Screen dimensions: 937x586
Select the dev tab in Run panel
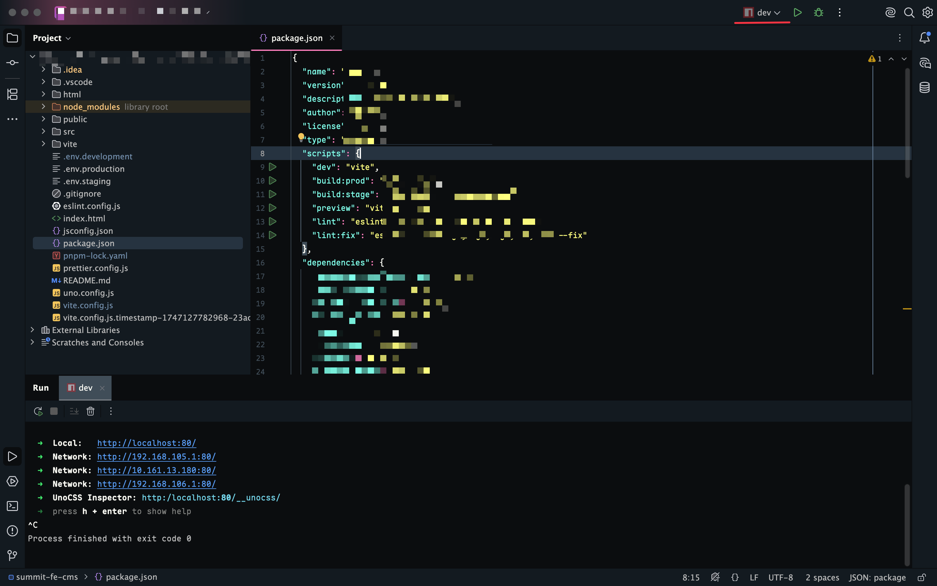pyautogui.click(x=85, y=388)
